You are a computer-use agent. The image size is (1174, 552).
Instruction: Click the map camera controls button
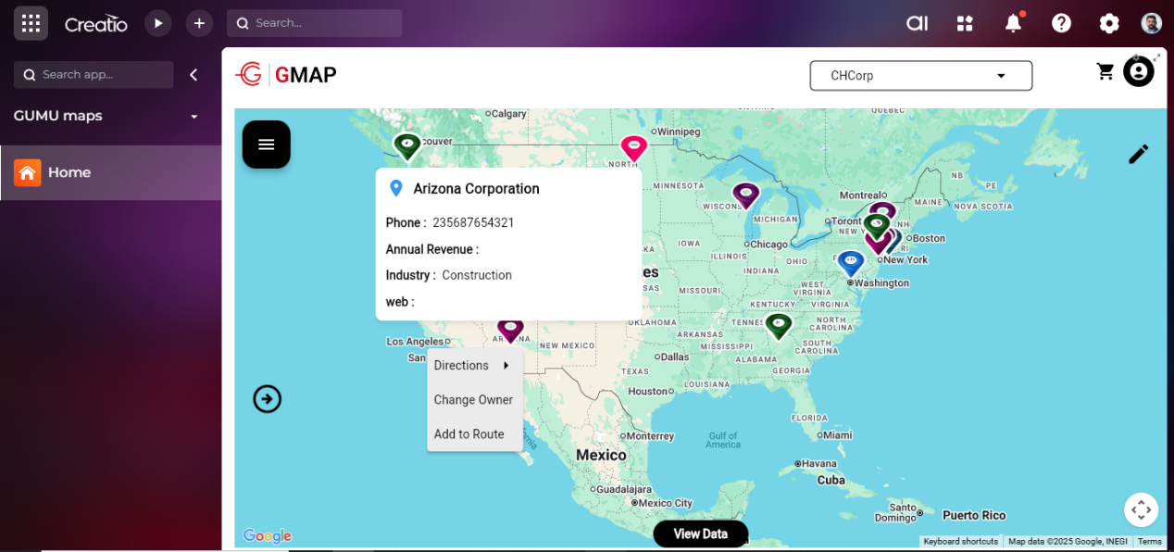[1141, 509]
